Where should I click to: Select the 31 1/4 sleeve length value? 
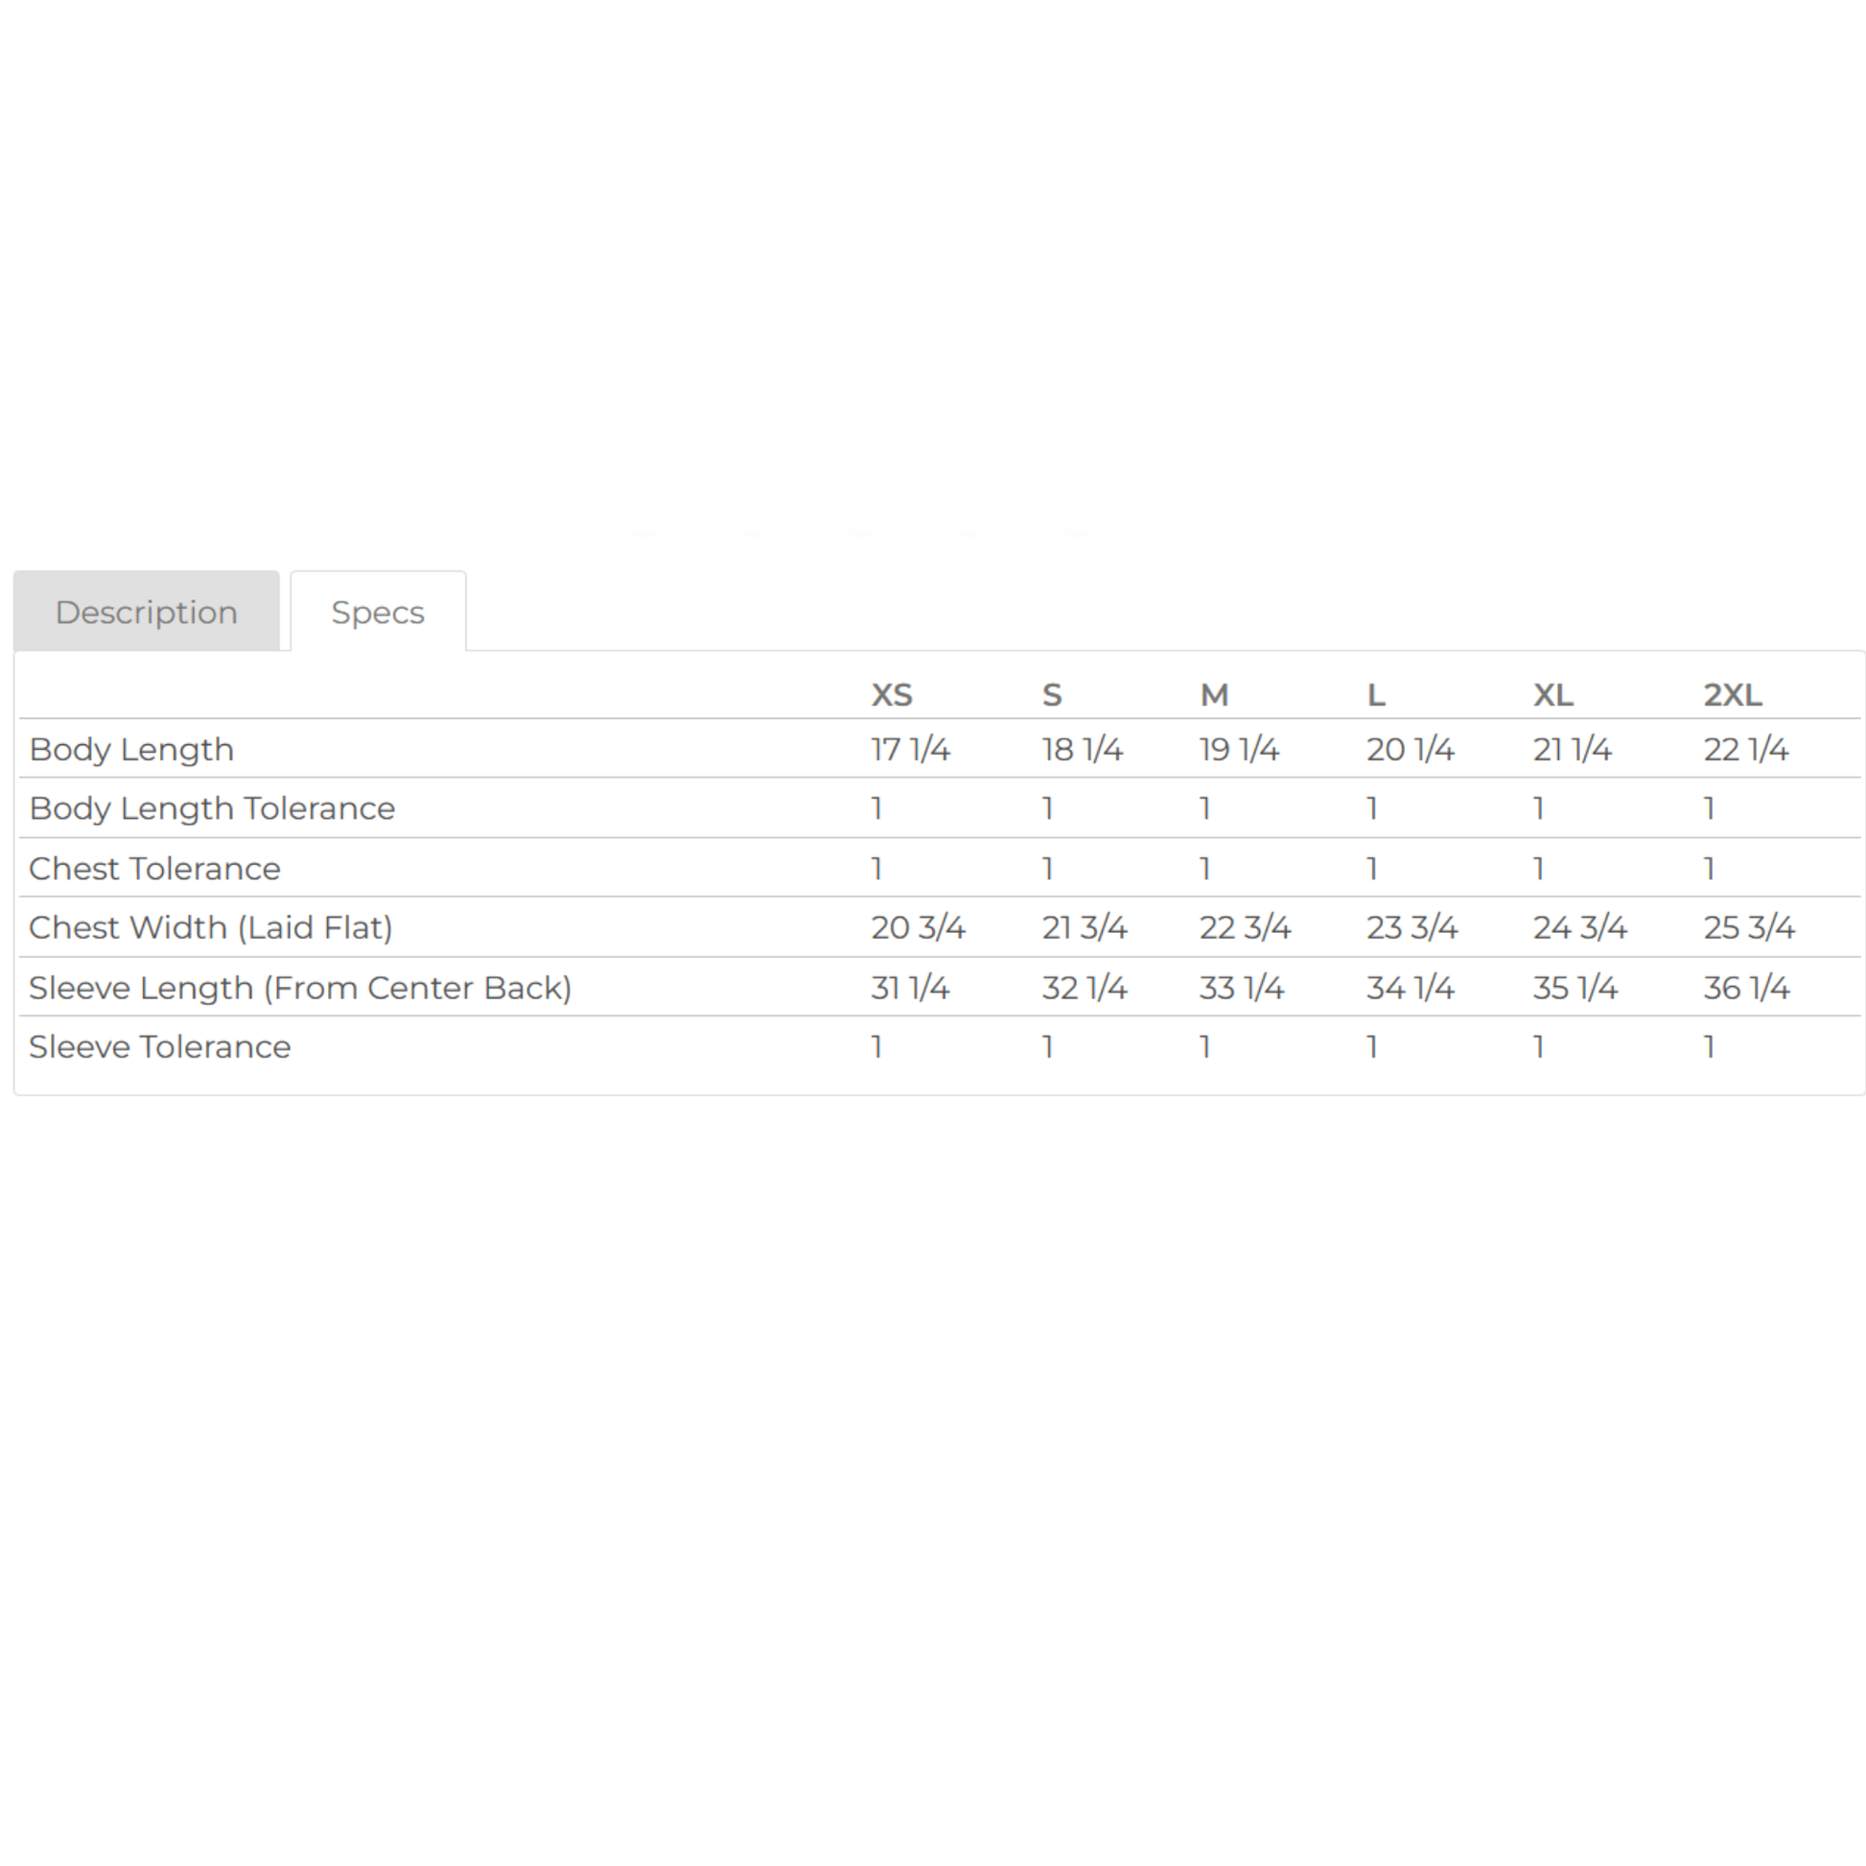pyautogui.click(x=910, y=987)
